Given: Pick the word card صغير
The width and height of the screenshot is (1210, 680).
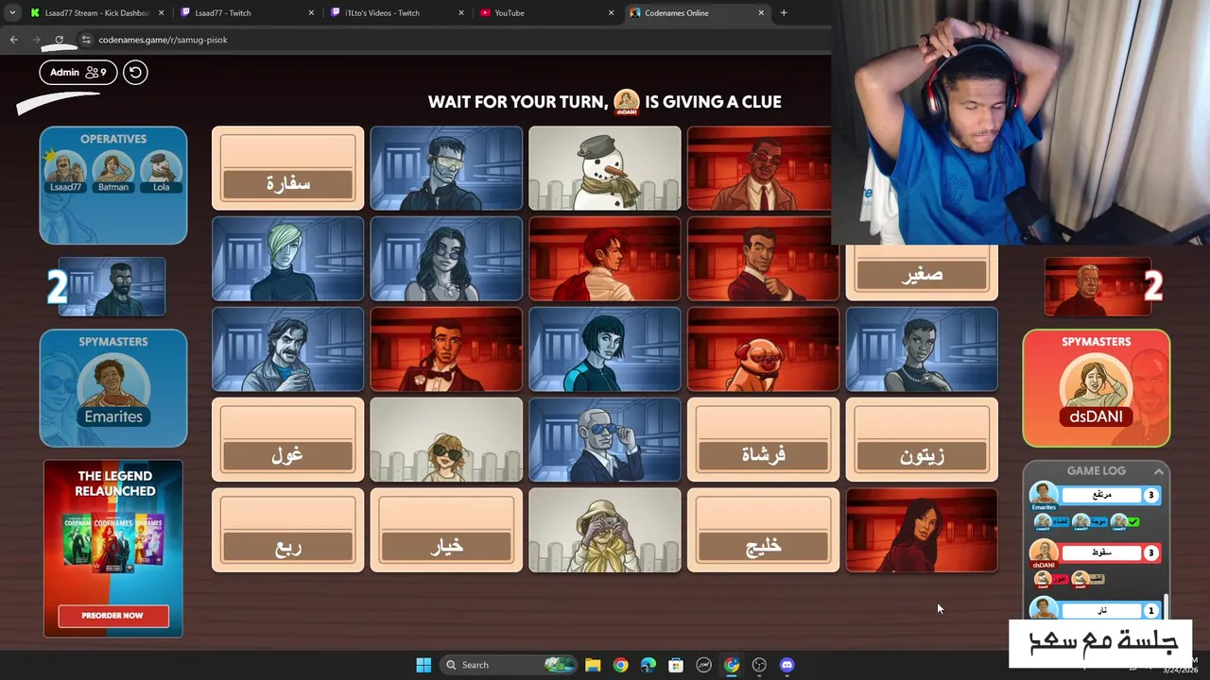Looking at the screenshot, I should (922, 272).
